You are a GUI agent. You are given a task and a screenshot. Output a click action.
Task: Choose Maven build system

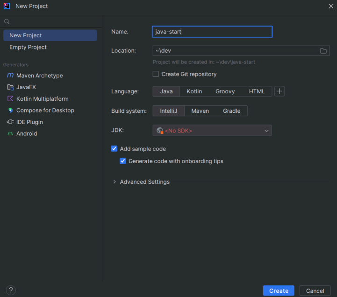point(200,111)
